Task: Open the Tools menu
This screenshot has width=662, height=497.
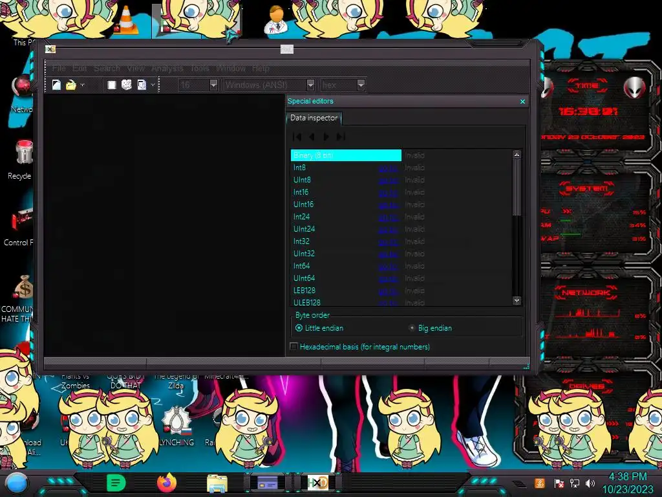Action: click(200, 68)
